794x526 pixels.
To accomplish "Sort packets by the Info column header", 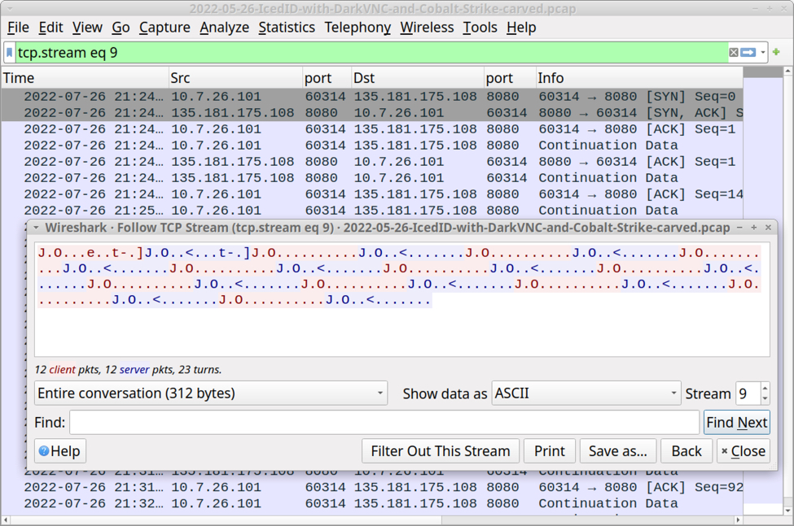I will (x=639, y=78).
